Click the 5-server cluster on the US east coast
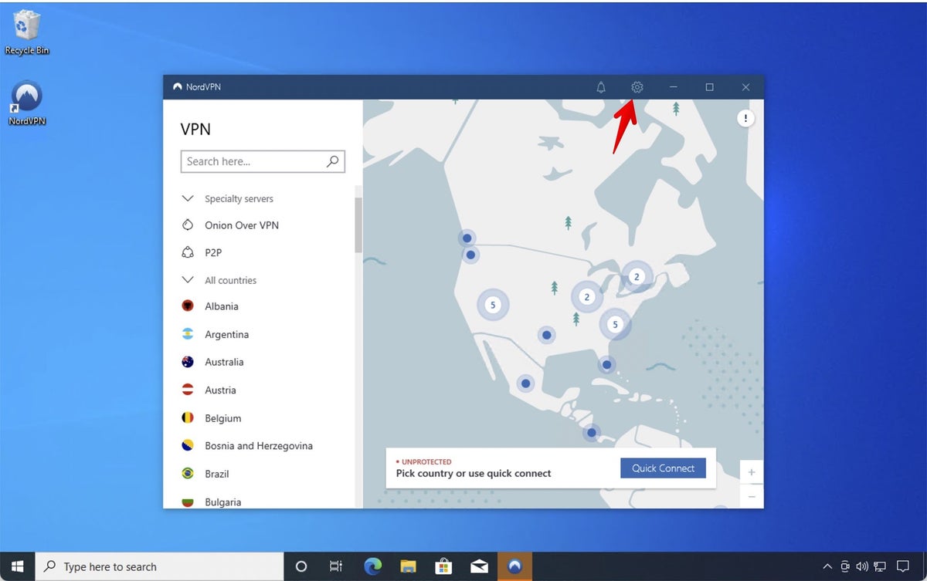Screen dimensions: 927x581 pyautogui.click(x=615, y=325)
